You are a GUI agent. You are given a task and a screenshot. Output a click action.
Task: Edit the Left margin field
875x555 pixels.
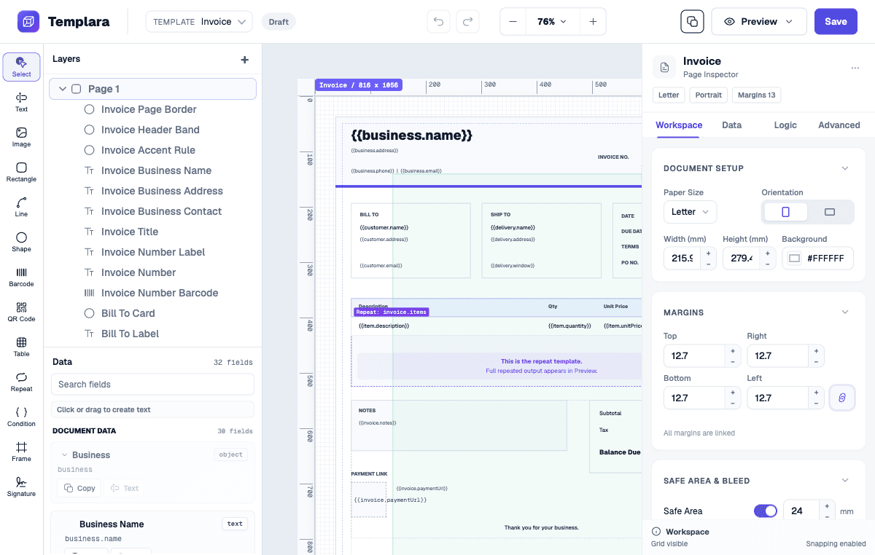778,398
